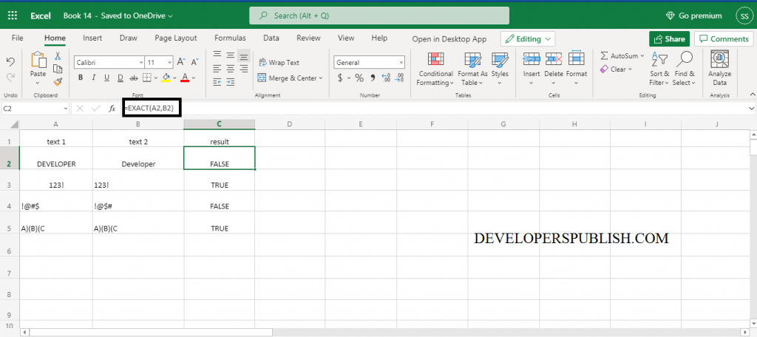Viewport: 757px width, 337px height.
Task: Open the borders dropdown arrow
Action: 155,78
